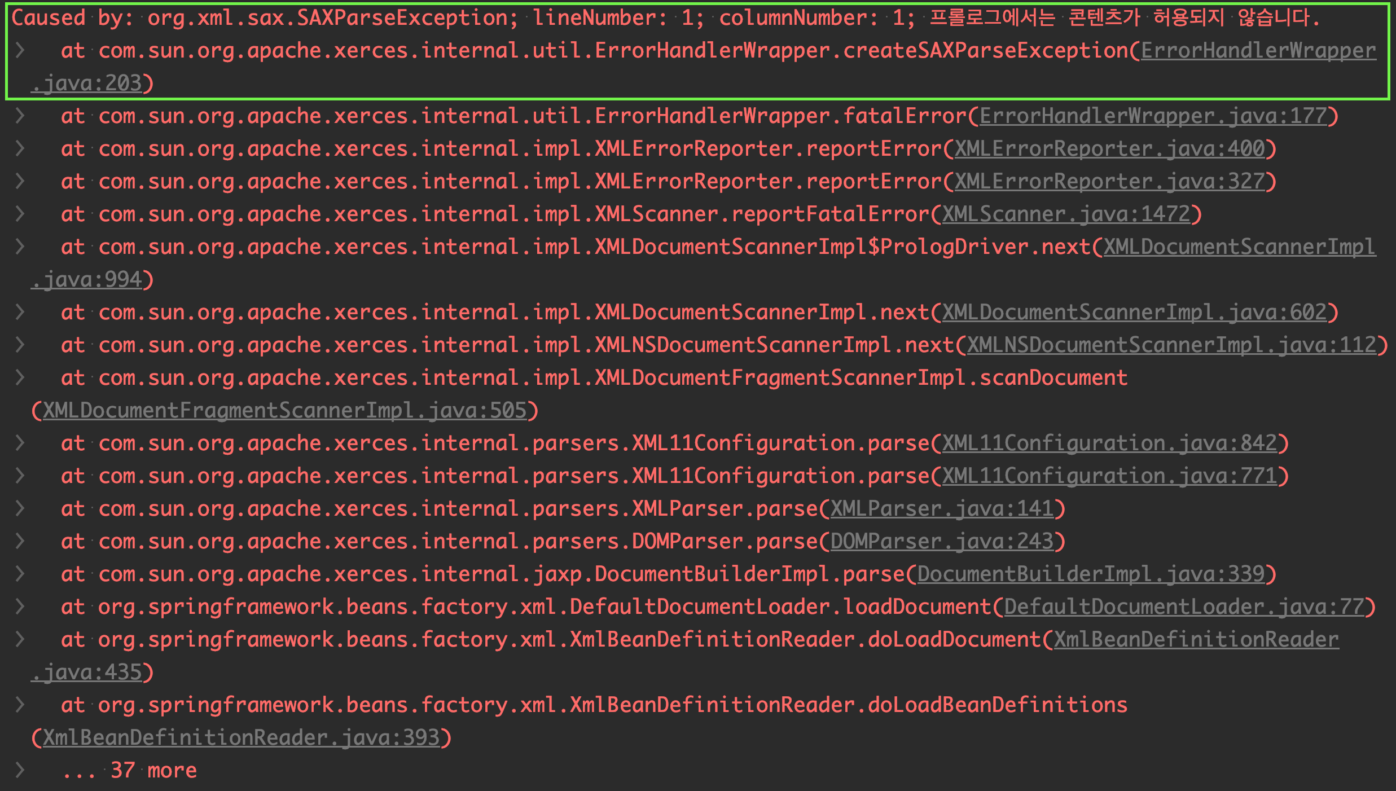Expand the PrologDriver.next stack frame chevron
Screen dimensions: 1396x791
(x=20, y=247)
